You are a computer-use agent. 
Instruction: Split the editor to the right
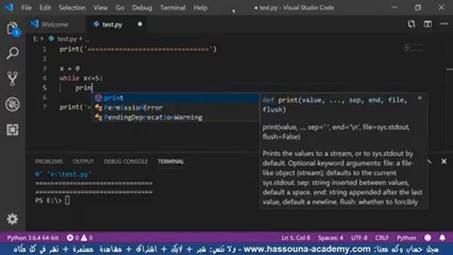tap(428, 24)
